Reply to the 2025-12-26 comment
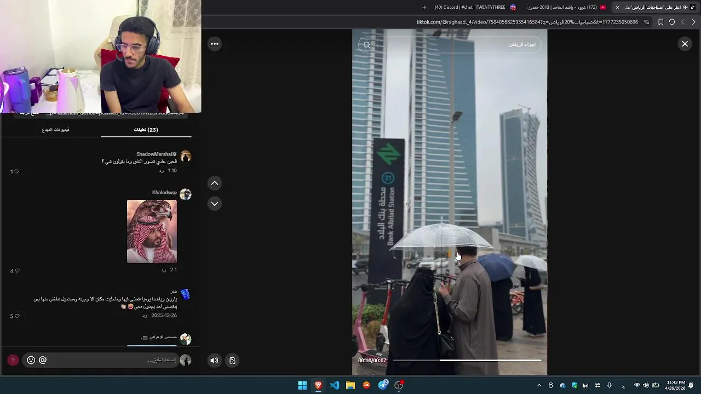The height and width of the screenshot is (394, 701). click(x=145, y=316)
